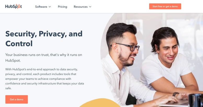Viewport: 203px width, 107px height.
Task: Click the Get a demo button
Action: point(16,99)
